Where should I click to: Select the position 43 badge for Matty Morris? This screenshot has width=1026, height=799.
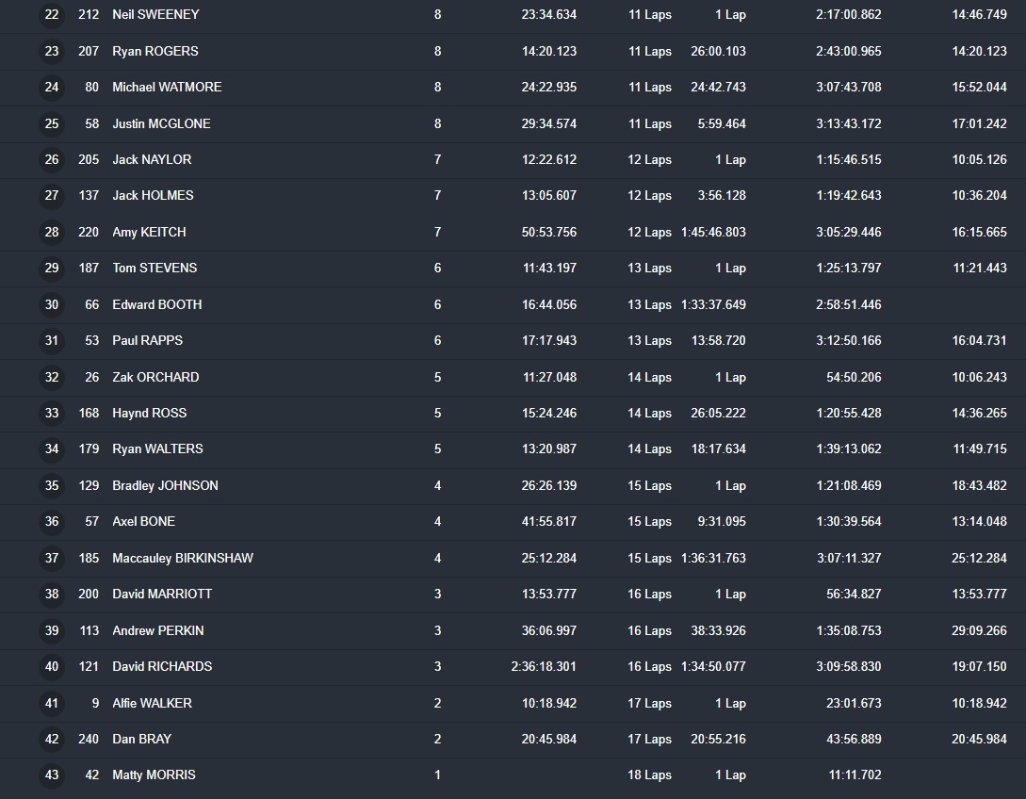point(52,775)
